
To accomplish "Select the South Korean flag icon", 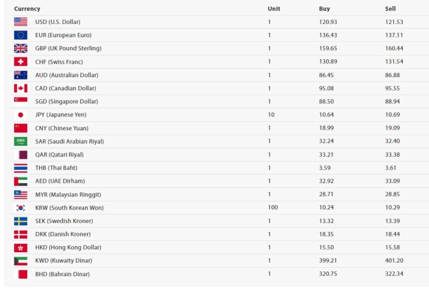I will [21, 207].
